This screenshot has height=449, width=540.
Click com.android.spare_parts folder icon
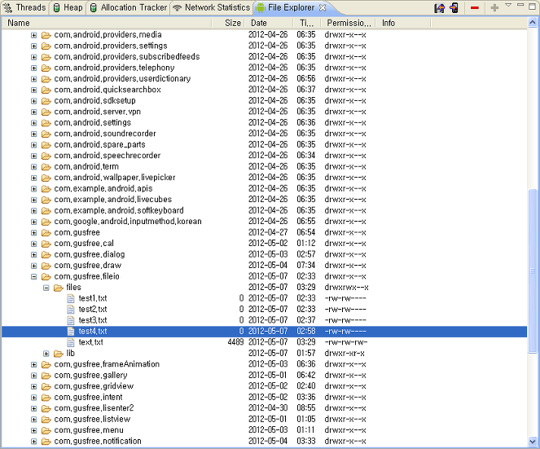46,145
